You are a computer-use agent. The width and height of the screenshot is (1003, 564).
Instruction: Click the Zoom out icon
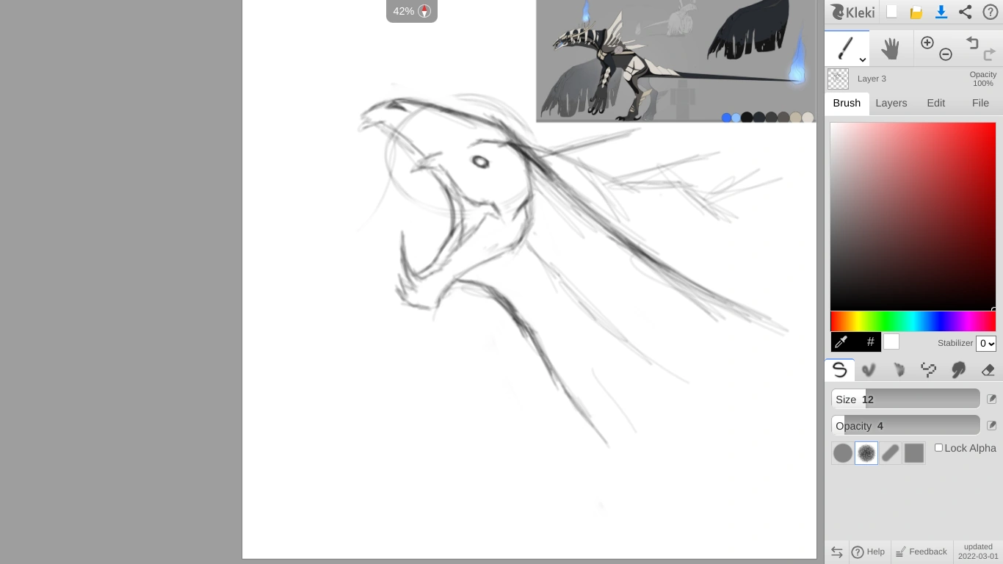click(946, 54)
